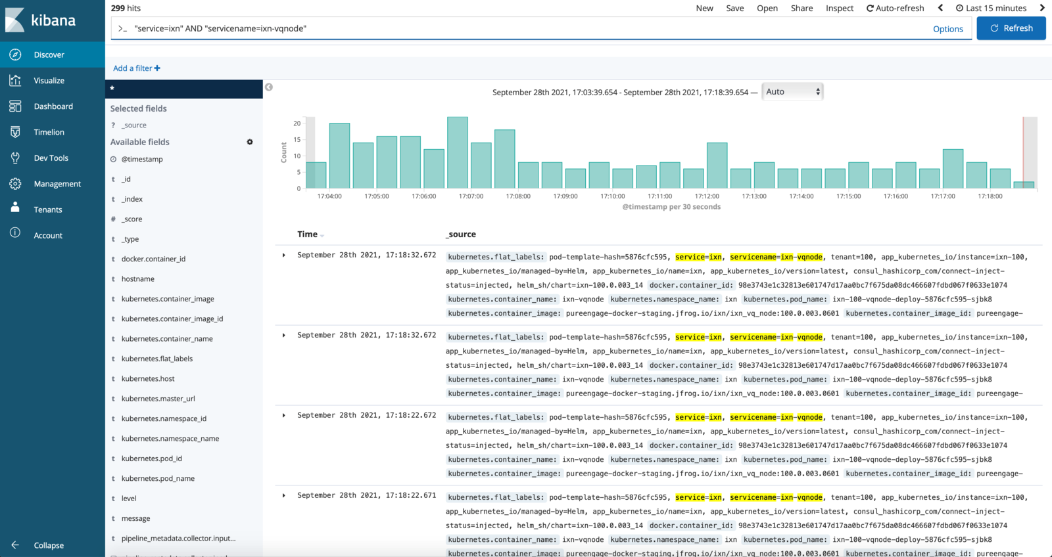Viewport: 1052px width, 557px height.
Task: Click the field settings gear icon
Action: click(x=250, y=142)
